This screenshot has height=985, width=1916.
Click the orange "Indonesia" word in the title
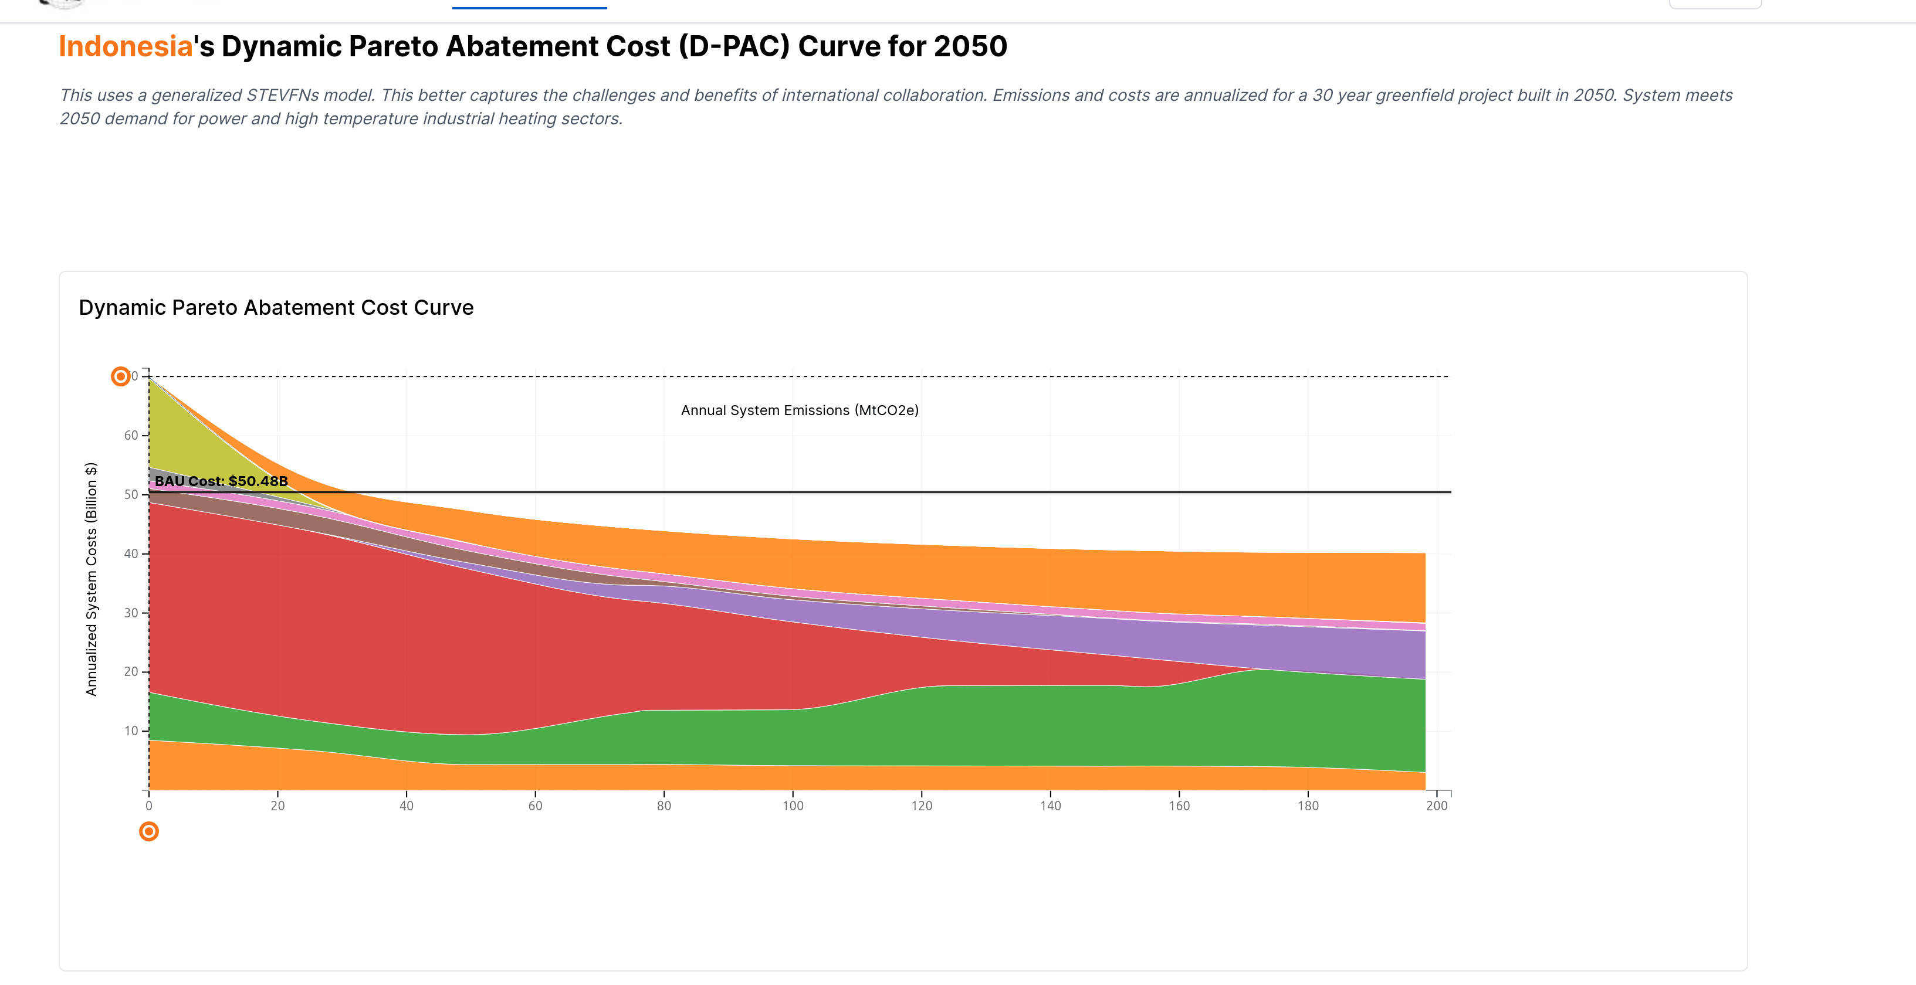pos(126,46)
